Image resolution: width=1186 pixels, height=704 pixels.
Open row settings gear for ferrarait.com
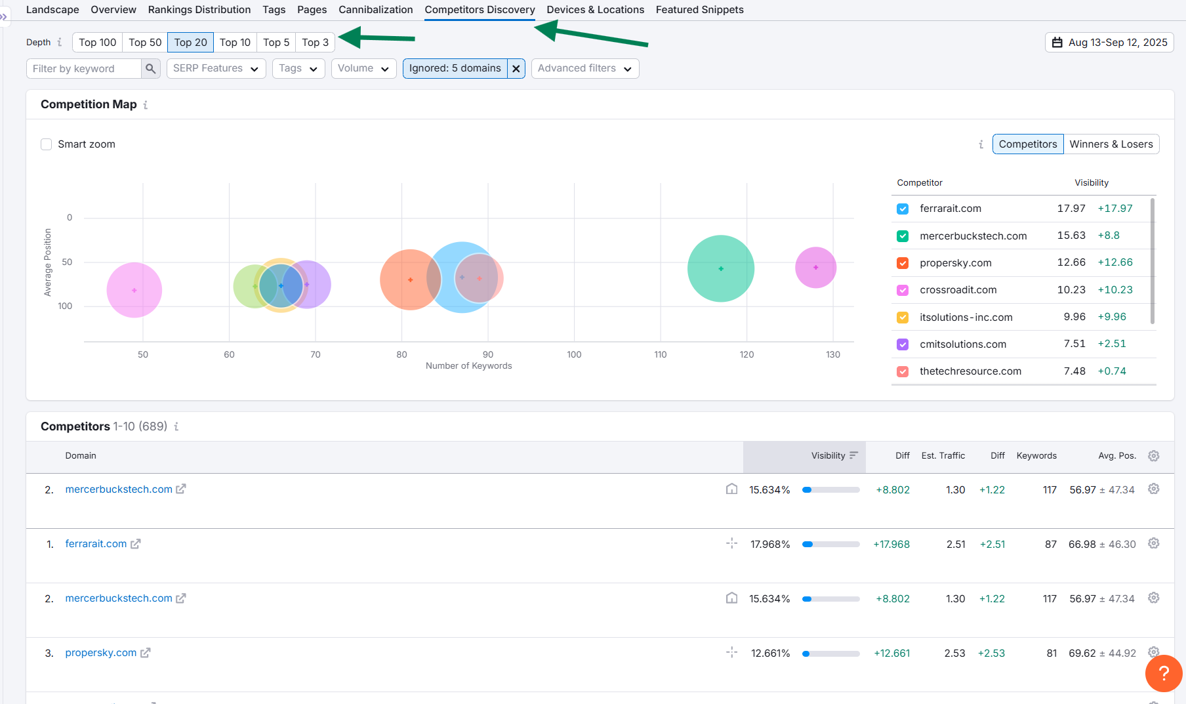click(1154, 543)
